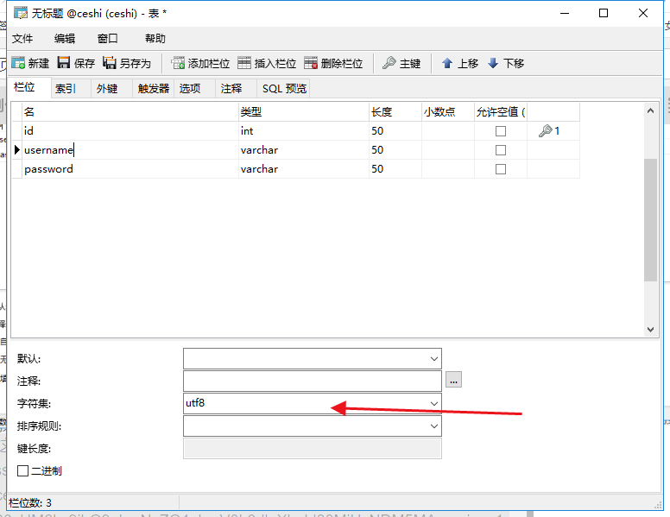The image size is (670, 517).
Task: Click the 名 column header
Action: click(130, 112)
